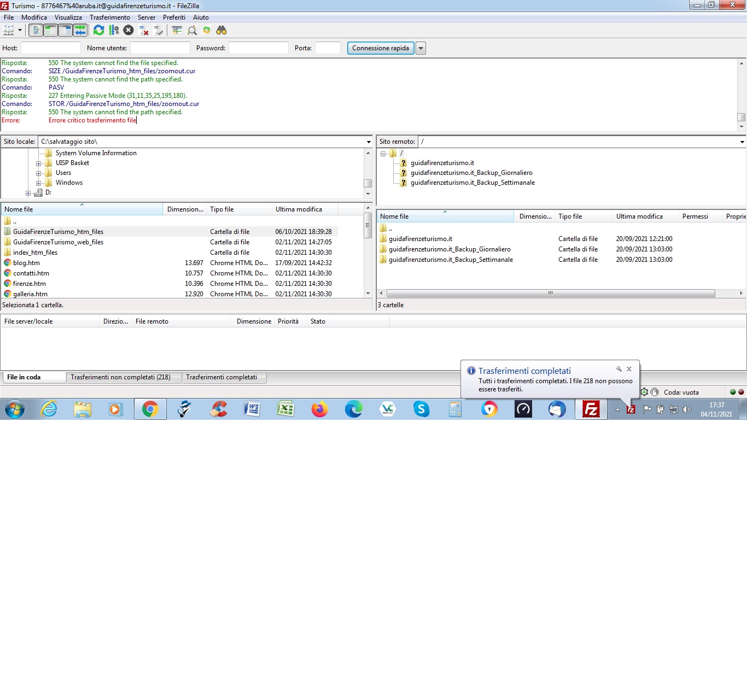This screenshot has height=680, width=747.
Task: Open the Aiuto menu
Action: pos(201,17)
